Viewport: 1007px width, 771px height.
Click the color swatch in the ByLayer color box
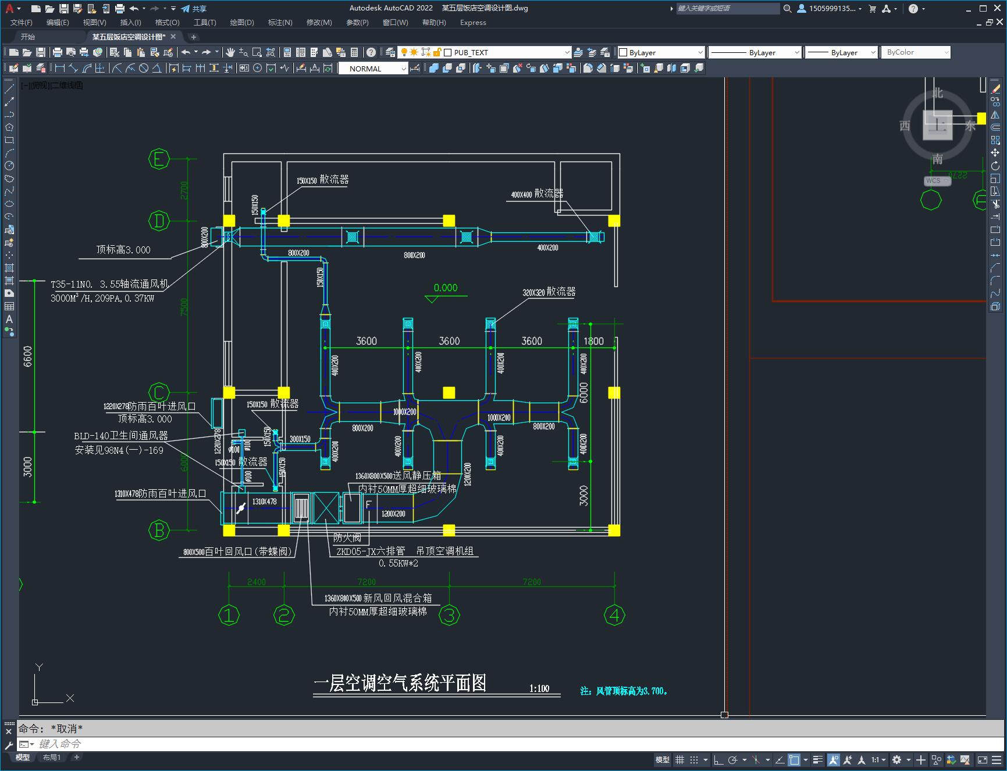tap(623, 52)
